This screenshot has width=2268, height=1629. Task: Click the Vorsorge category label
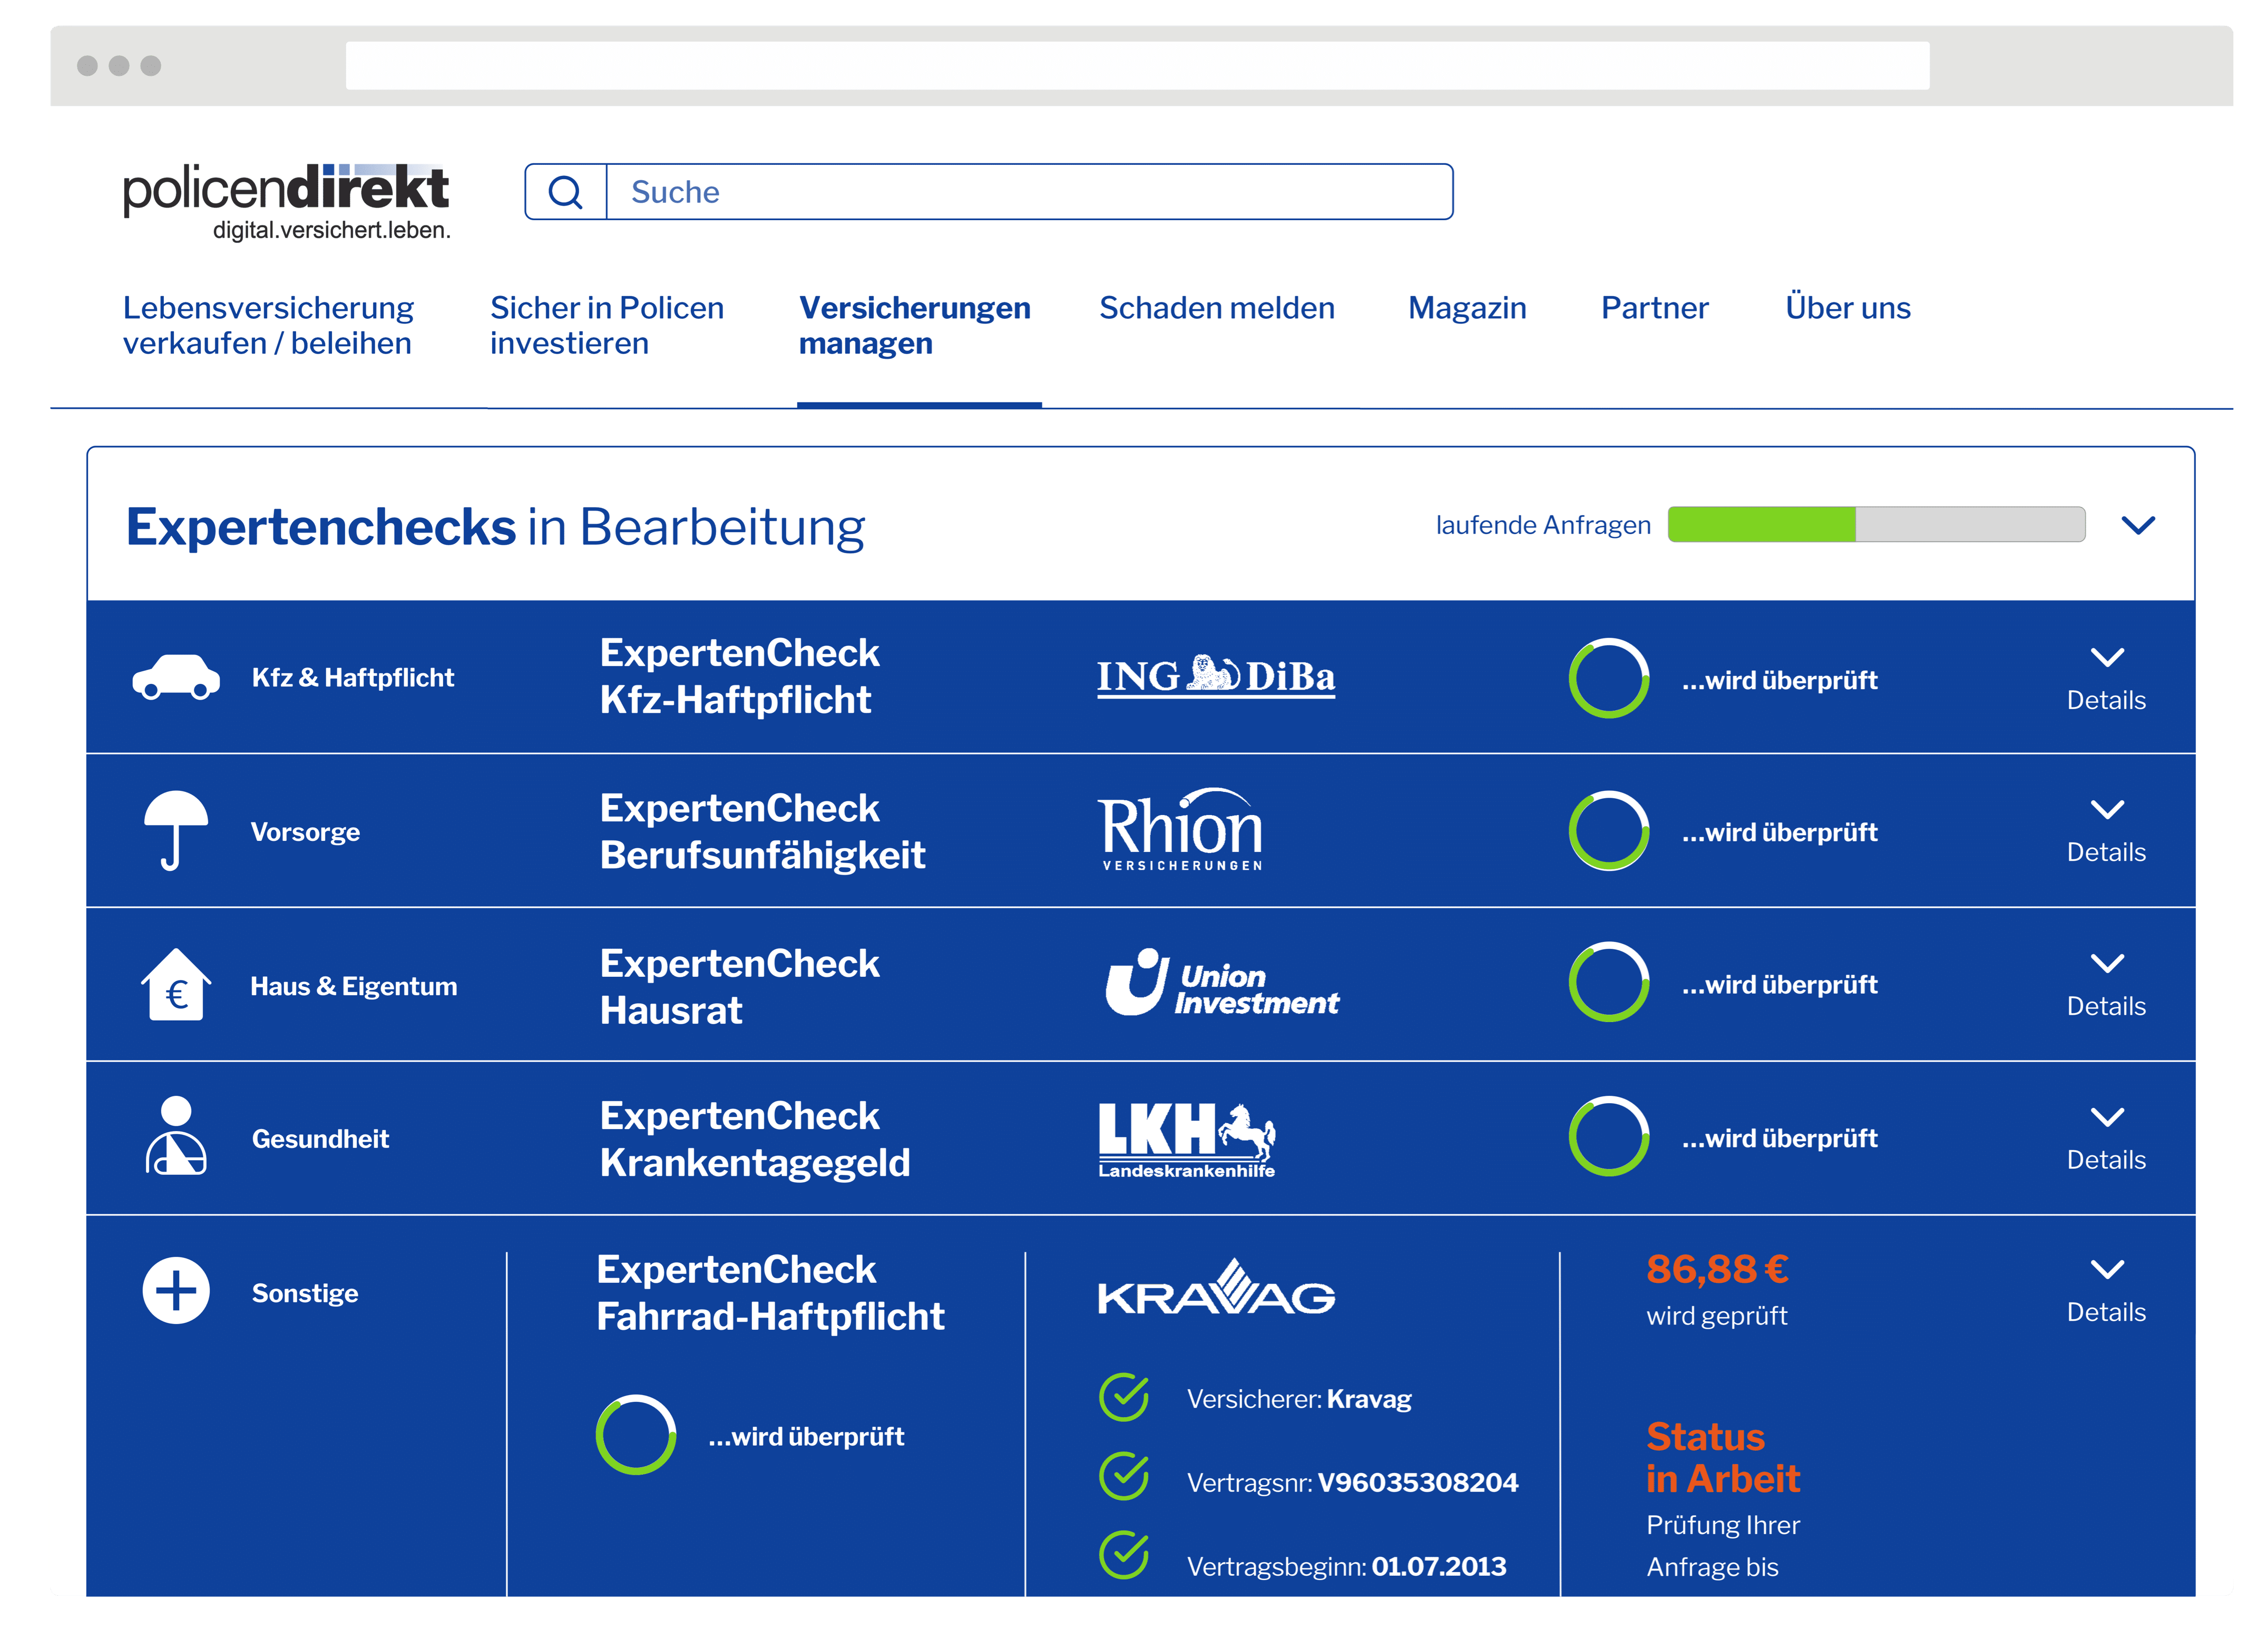[305, 832]
